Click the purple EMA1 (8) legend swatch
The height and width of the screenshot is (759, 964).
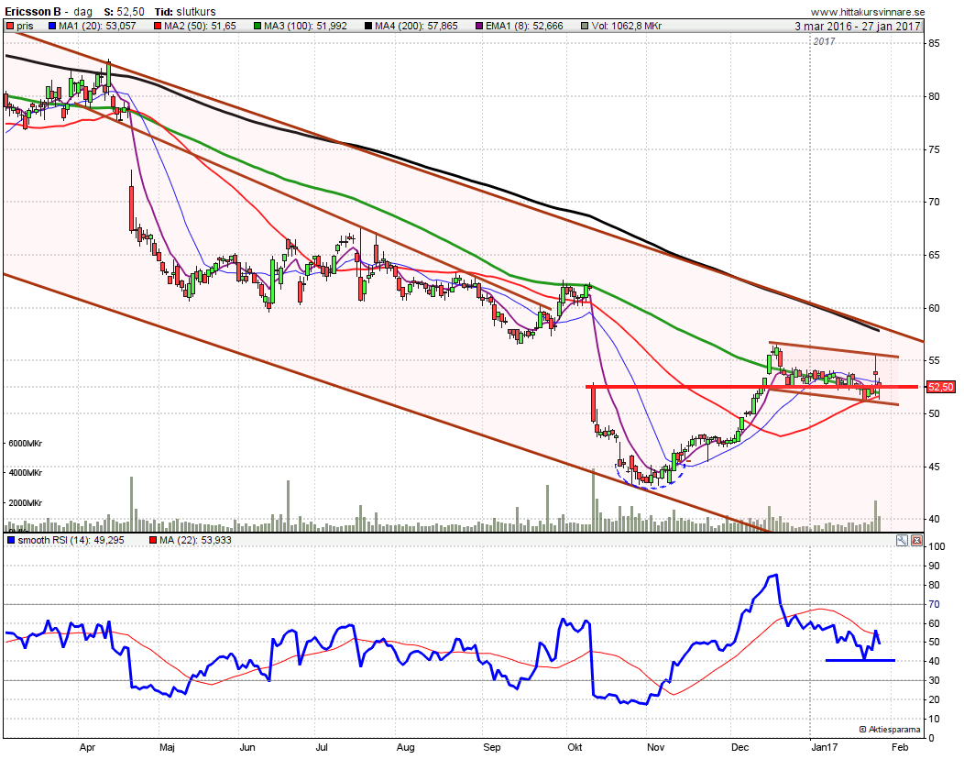(x=479, y=26)
